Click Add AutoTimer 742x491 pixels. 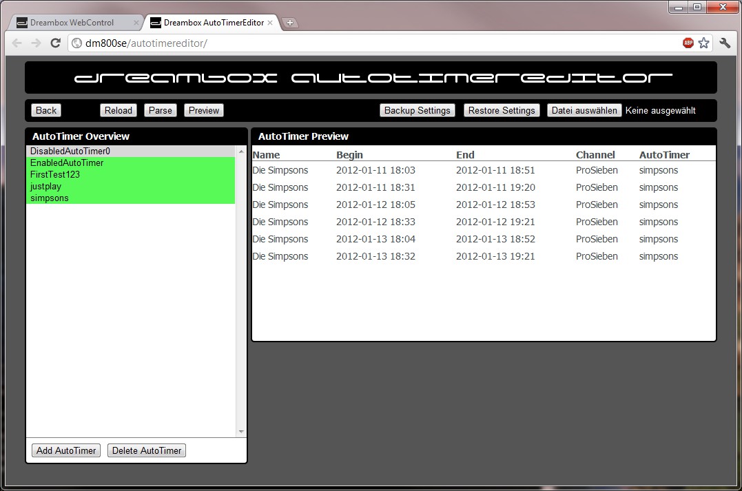66,450
